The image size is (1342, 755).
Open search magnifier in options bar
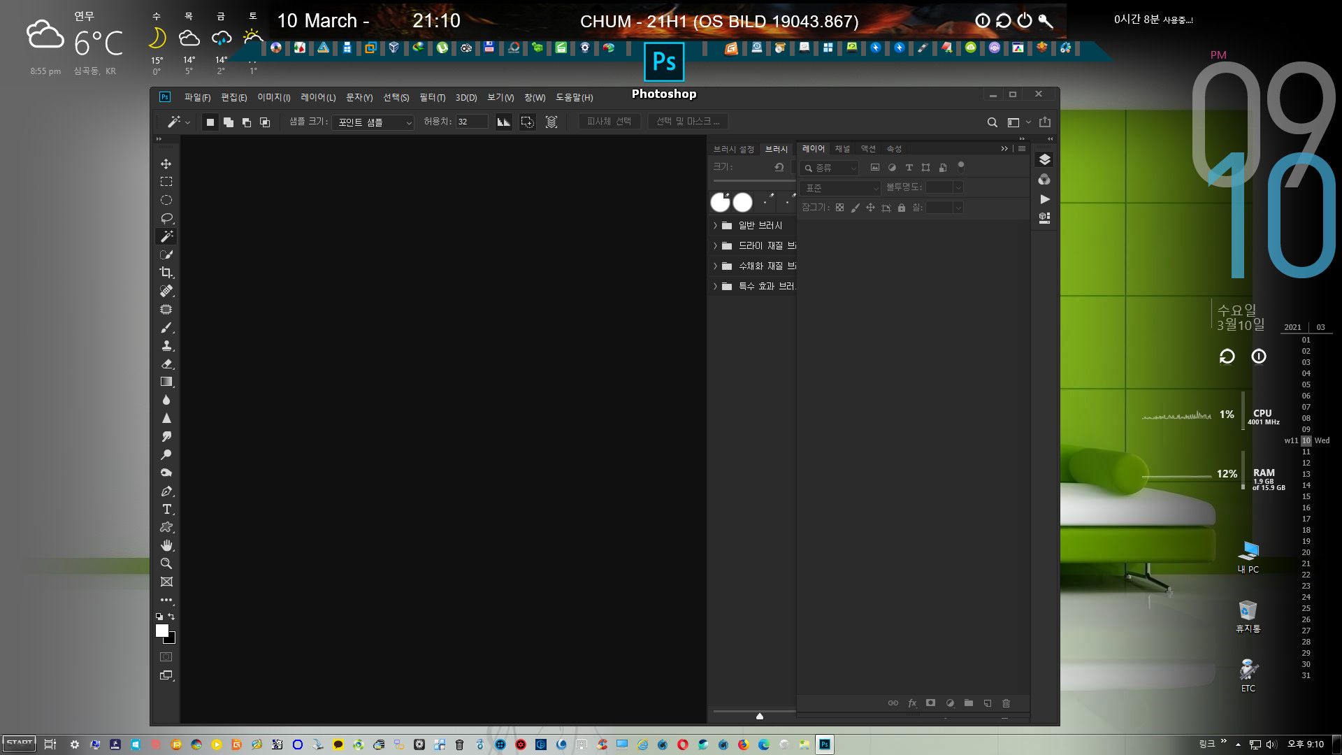[992, 122]
